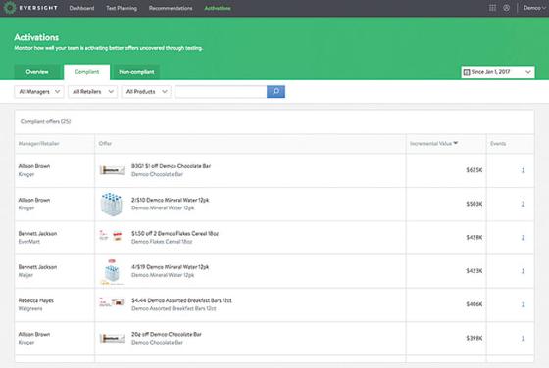549x368 pixels.
Task: Go to Test Planning in top navigation
Action: 122,8
